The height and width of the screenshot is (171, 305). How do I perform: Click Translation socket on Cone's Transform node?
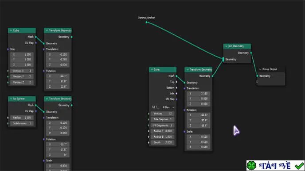(x=184, y=88)
